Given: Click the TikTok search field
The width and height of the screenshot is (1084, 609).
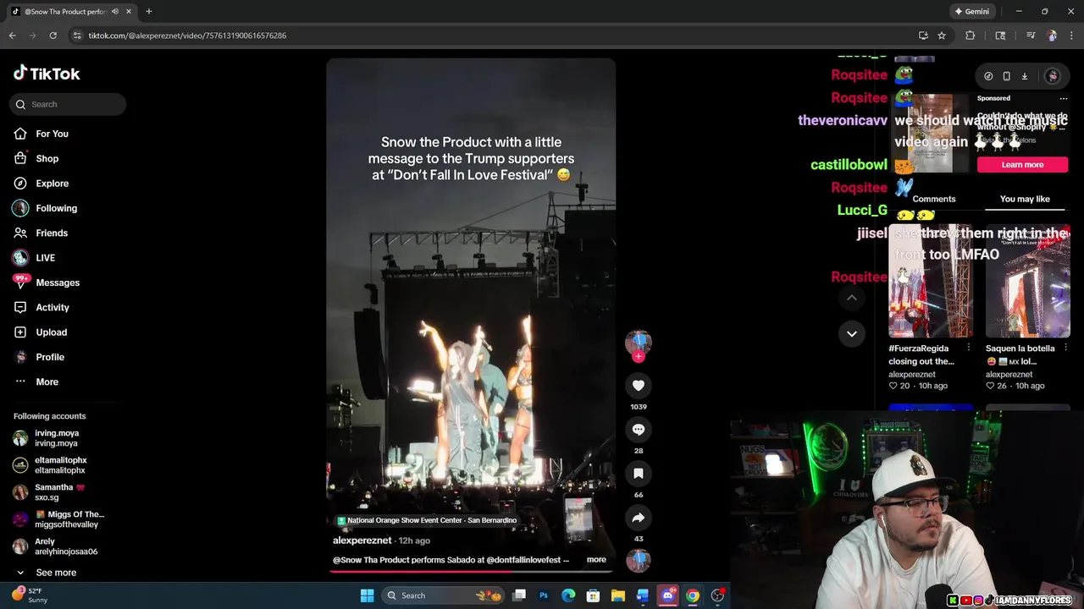Looking at the screenshot, I should tap(68, 104).
